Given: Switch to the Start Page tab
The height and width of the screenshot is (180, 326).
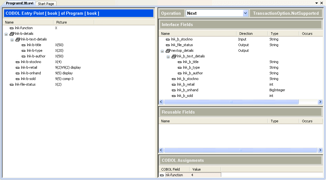Looking at the screenshot, I should pyautogui.click(x=46, y=4).
